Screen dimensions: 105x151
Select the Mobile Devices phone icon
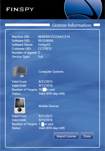[20, 106]
